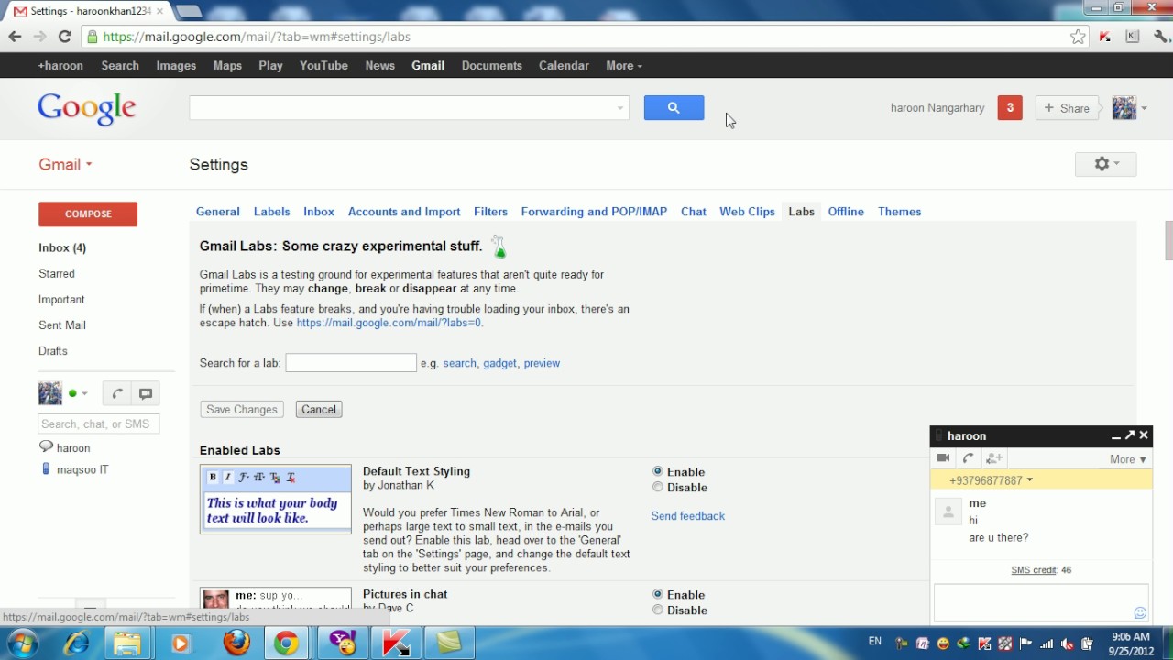Open Chrome wrench menu
The height and width of the screenshot is (660, 1173).
coord(1162,37)
